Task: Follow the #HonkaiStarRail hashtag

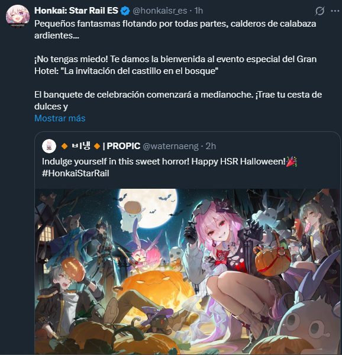Action: 76,173
